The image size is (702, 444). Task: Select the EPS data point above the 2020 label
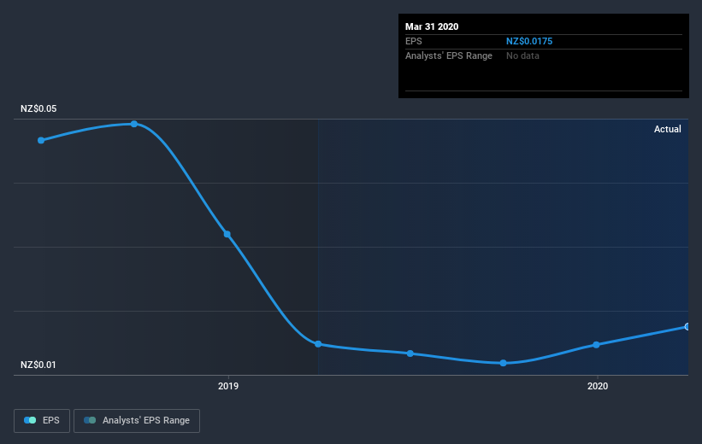(596, 345)
